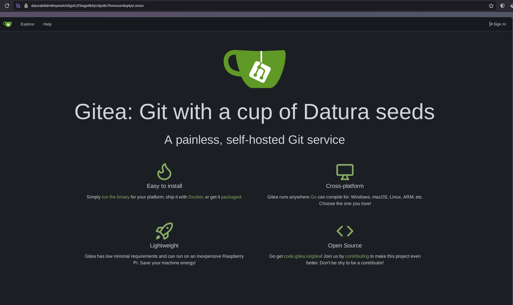Screen dimensions: 513x305
Task: Open the Help menu item
Action: tap(47, 24)
